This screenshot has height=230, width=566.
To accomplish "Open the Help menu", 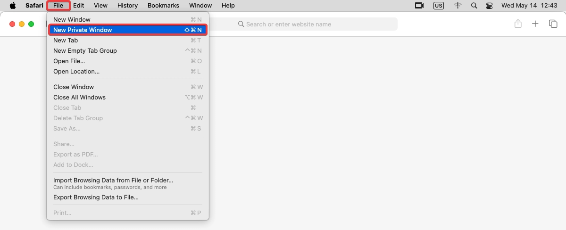I will [228, 6].
